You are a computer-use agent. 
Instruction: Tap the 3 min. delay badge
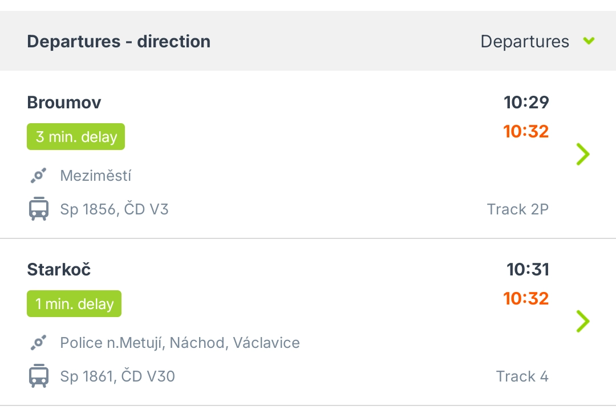pyautogui.click(x=76, y=137)
